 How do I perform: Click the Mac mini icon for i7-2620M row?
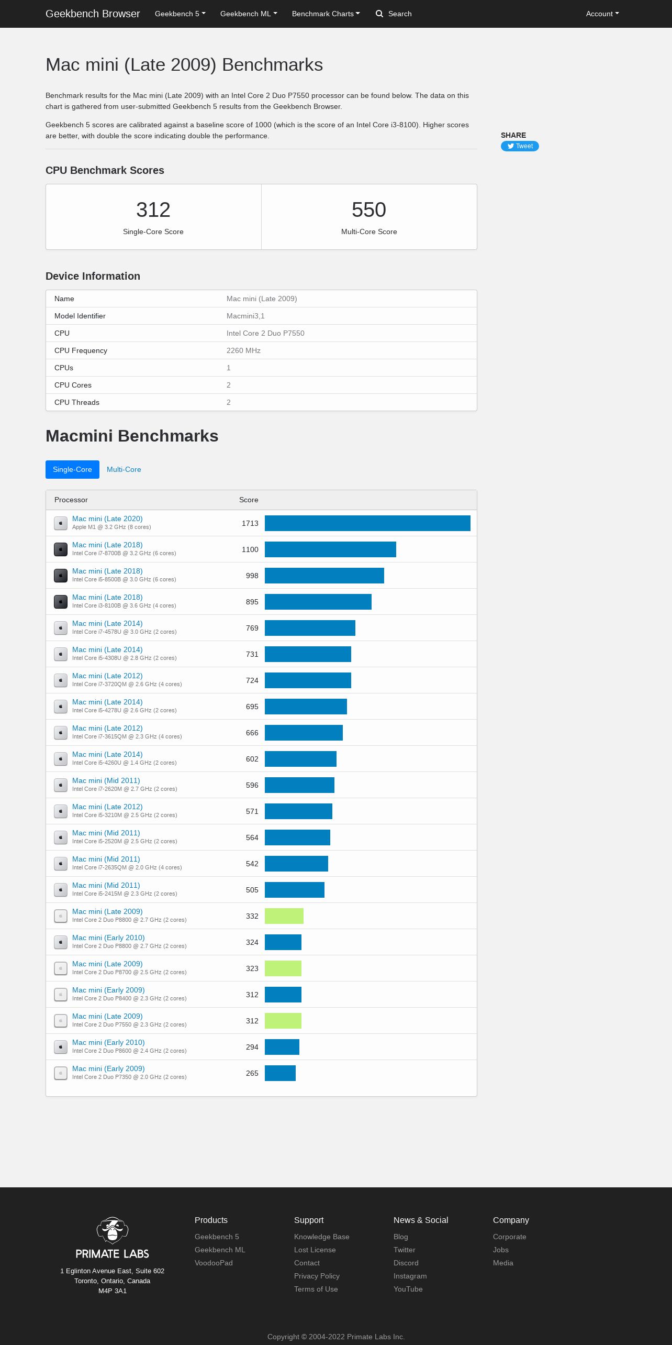point(61,785)
